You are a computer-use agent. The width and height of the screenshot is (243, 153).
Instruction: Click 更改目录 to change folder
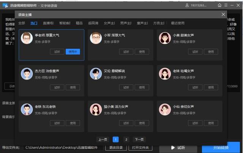(x=116, y=148)
